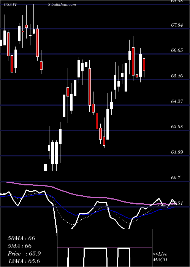Select the 61.89 price level label
The image size is (190, 267).
(177, 152)
